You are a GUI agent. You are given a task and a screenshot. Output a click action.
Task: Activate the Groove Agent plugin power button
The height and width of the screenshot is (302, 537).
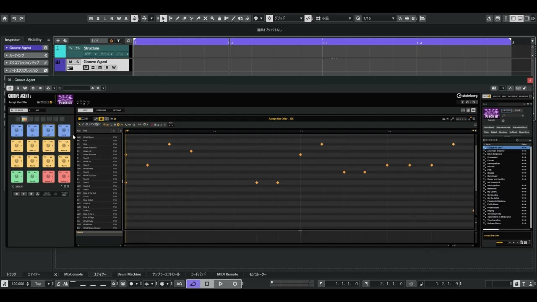tap(10, 88)
